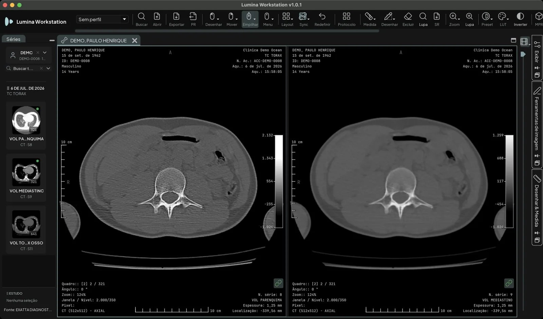Toggle the Empilhar mouse-button tool
The height and width of the screenshot is (319, 543).
coord(250,19)
